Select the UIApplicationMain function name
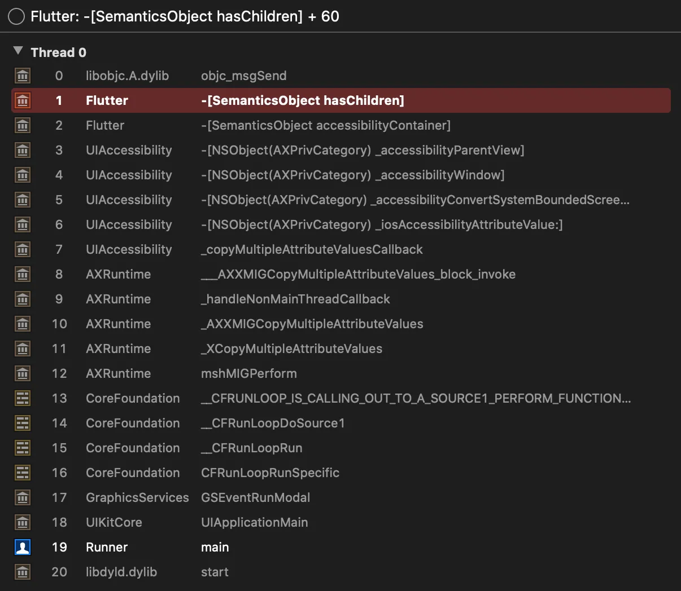 point(255,523)
